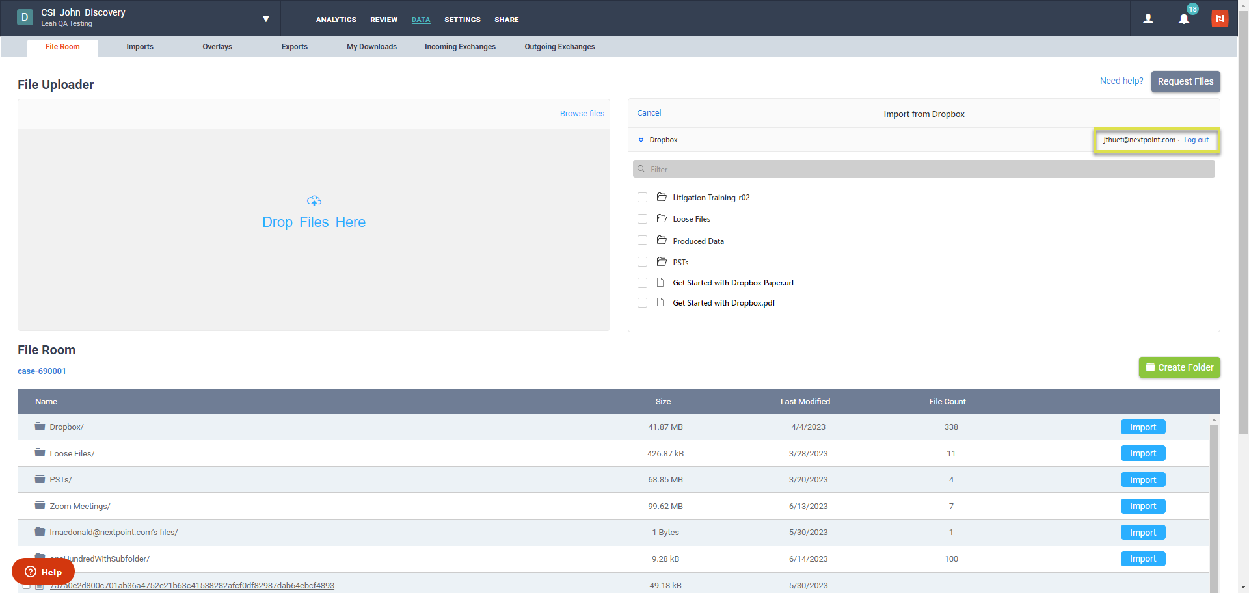Click the question mark icon in Help
Screen dimensions: 1249x593
30,572
